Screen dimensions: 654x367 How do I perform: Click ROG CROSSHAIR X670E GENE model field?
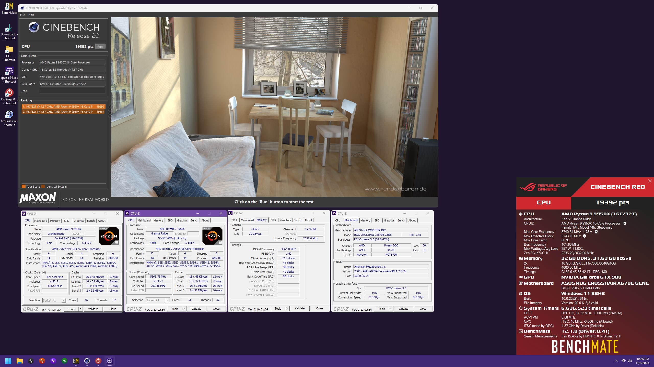click(378, 235)
